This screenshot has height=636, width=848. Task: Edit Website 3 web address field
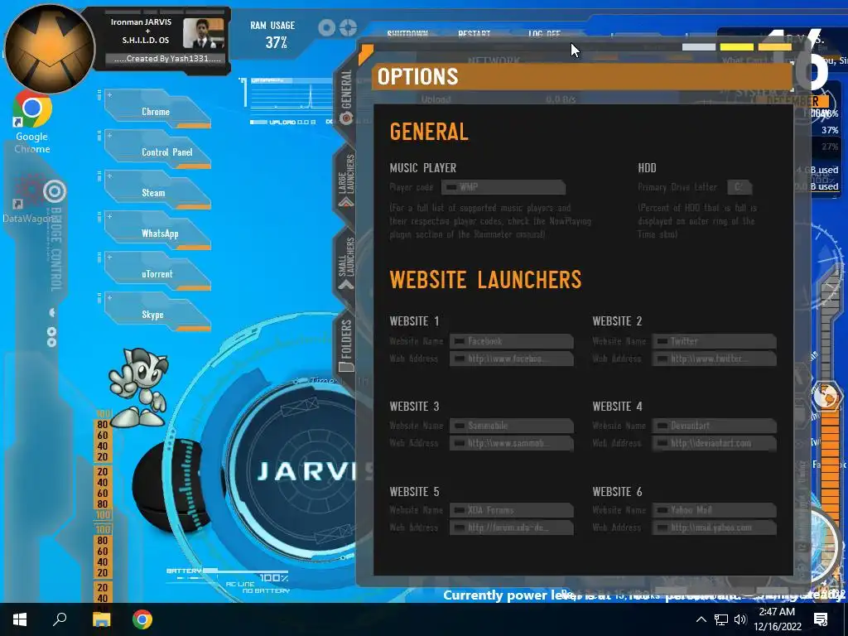click(512, 443)
